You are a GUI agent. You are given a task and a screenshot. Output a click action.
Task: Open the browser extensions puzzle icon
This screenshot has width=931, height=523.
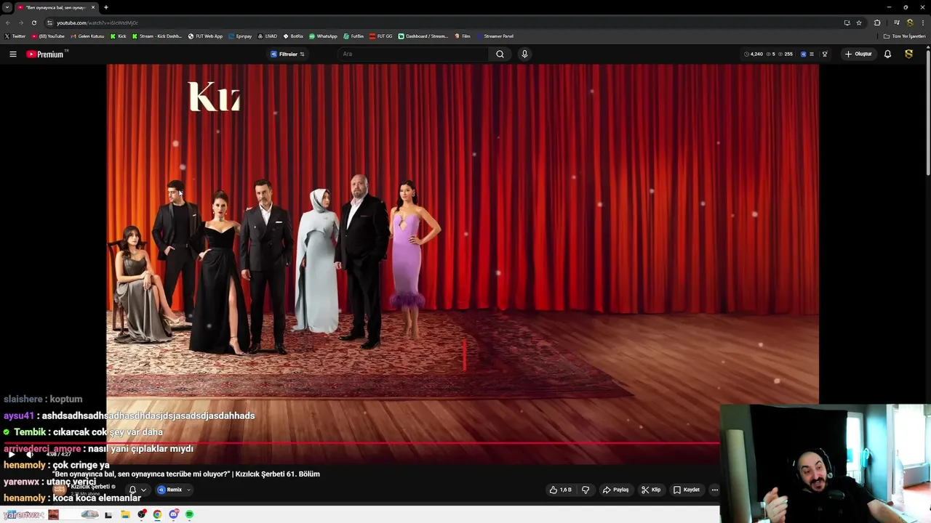click(x=877, y=23)
